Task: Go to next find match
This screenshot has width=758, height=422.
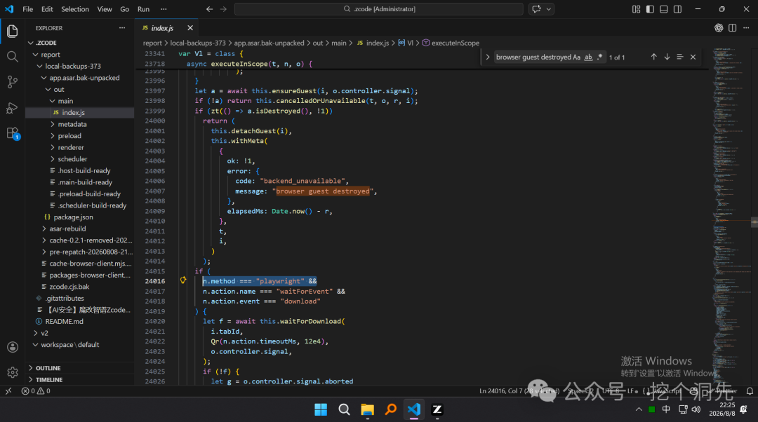Action: (x=667, y=57)
